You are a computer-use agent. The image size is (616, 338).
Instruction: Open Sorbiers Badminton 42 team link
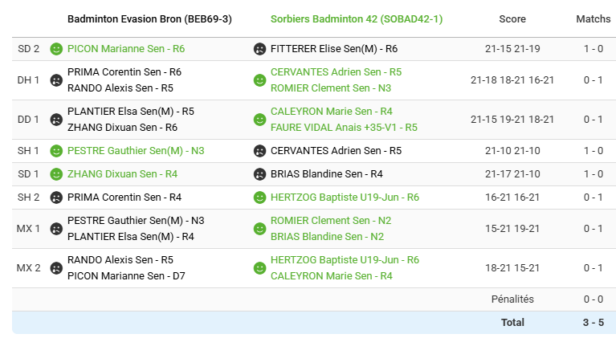(357, 18)
